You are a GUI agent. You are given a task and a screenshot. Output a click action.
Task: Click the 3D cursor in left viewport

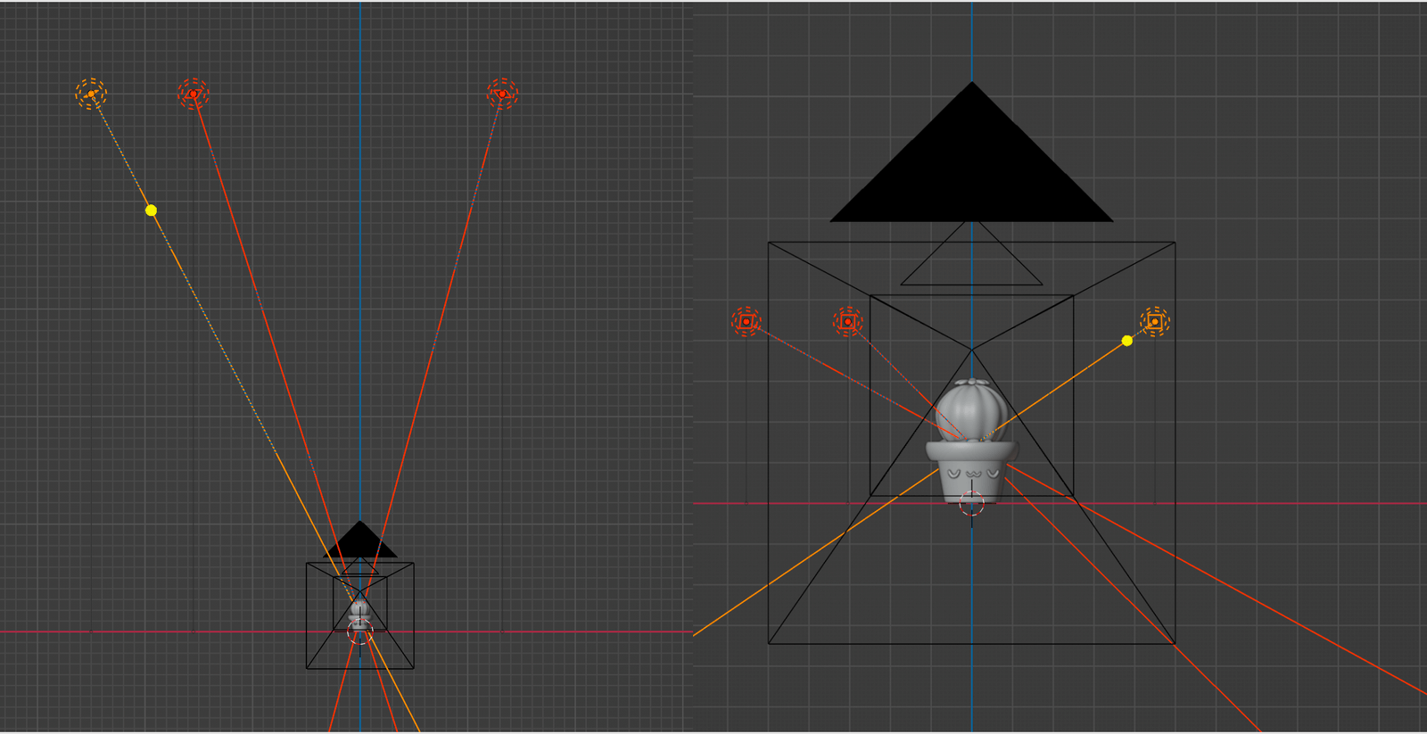(x=359, y=632)
